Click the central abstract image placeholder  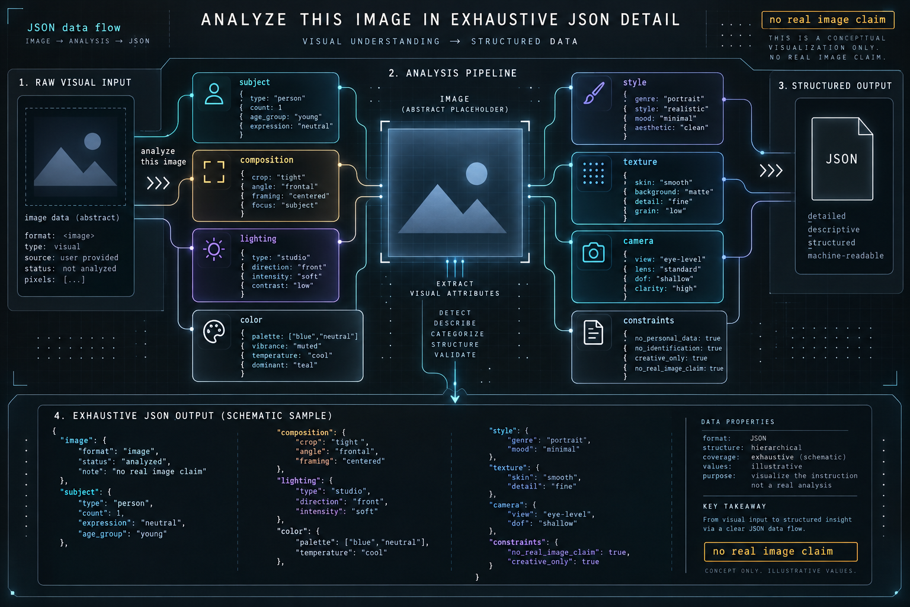(455, 192)
